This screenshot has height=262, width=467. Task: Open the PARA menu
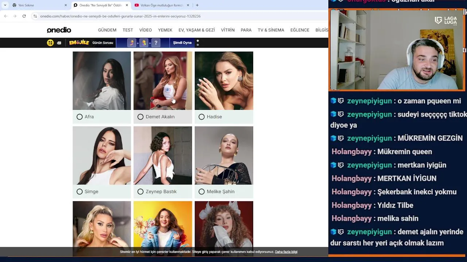(x=246, y=30)
